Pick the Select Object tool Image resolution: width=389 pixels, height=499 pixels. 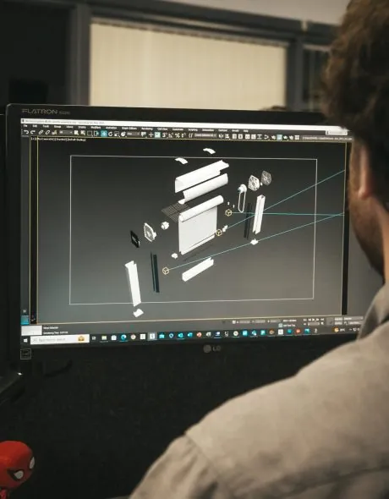click(x=76, y=133)
